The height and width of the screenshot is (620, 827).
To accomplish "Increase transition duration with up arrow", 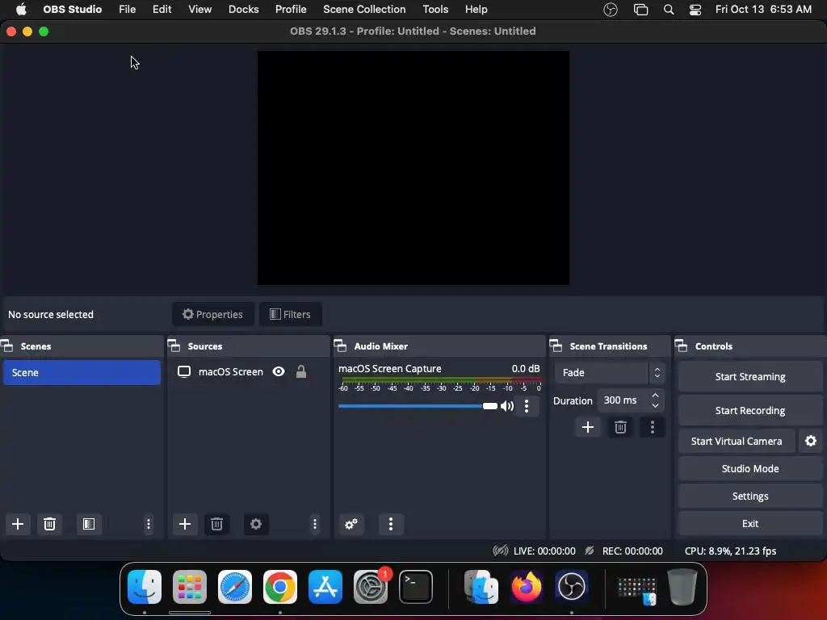I will tap(655, 396).
